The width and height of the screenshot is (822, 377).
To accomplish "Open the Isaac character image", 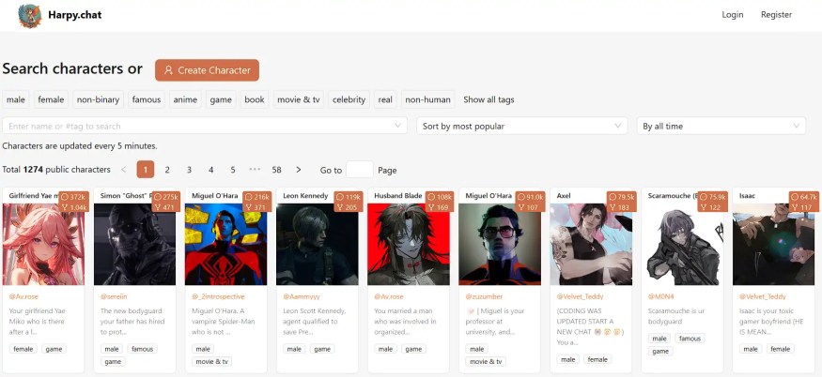I will tap(773, 244).
